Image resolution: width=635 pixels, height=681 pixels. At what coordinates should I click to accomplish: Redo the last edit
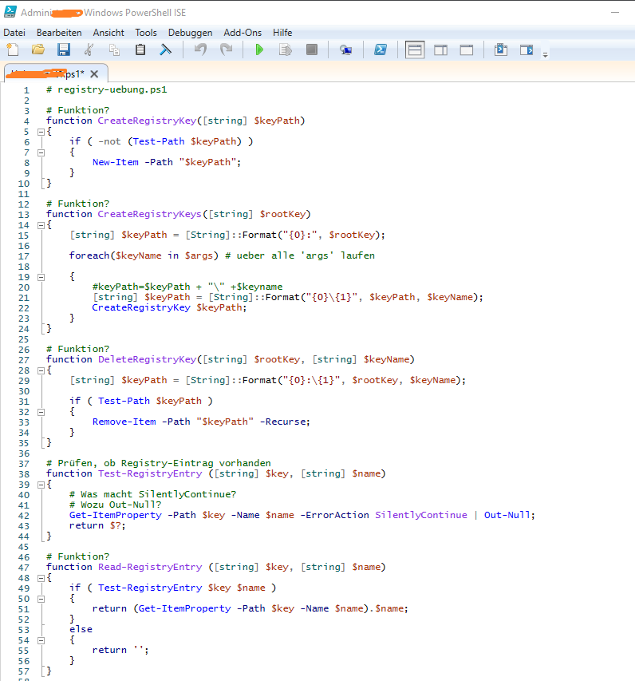pyautogui.click(x=226, y=50)
